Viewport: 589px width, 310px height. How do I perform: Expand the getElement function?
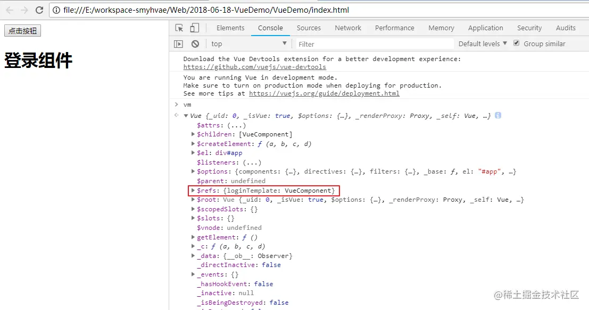pos(193,237)
